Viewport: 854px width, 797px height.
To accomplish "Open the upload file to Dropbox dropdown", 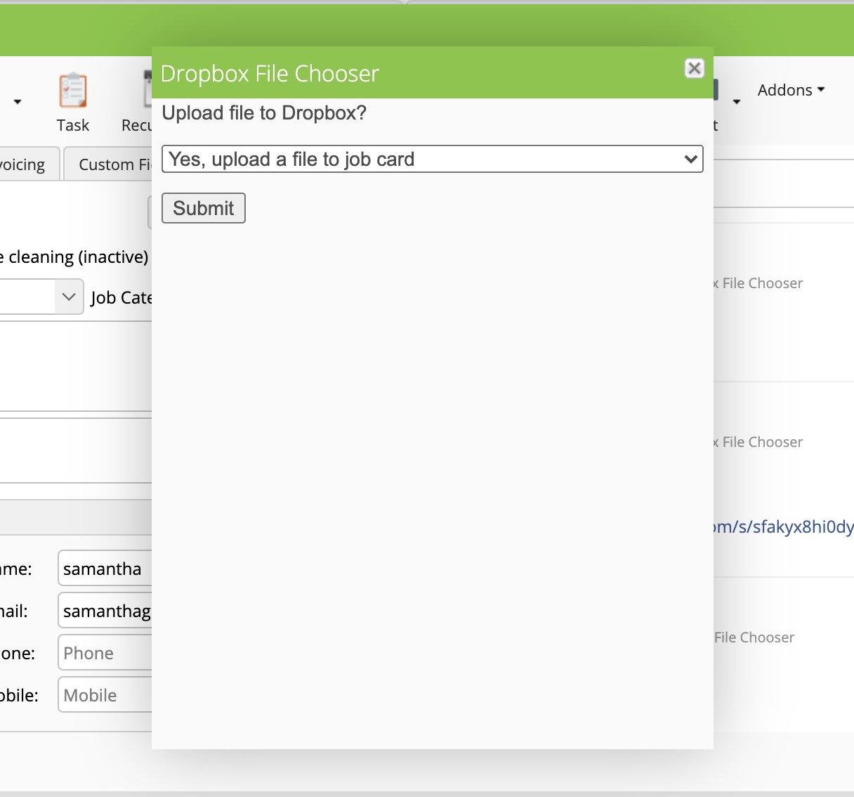I will 432,159.
